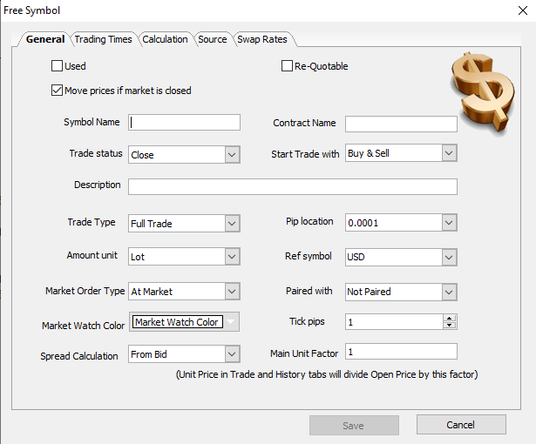Viewport: 536px width, 444px height.
Task: Open the Calculation tab
Action: click(x=165, y=39)
